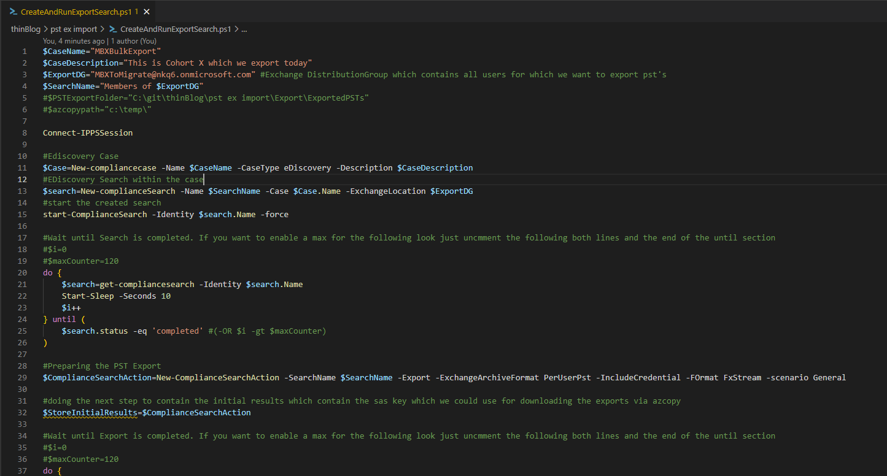Click the -scenario parameter
887x476 pixels.
click(x=787, y=377)
